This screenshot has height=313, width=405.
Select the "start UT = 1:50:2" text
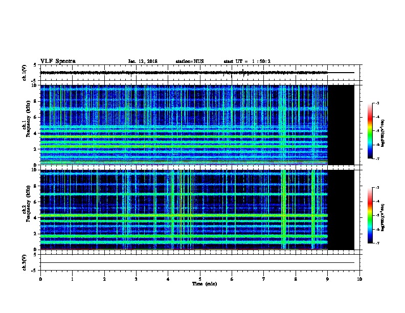coord(247,61)
